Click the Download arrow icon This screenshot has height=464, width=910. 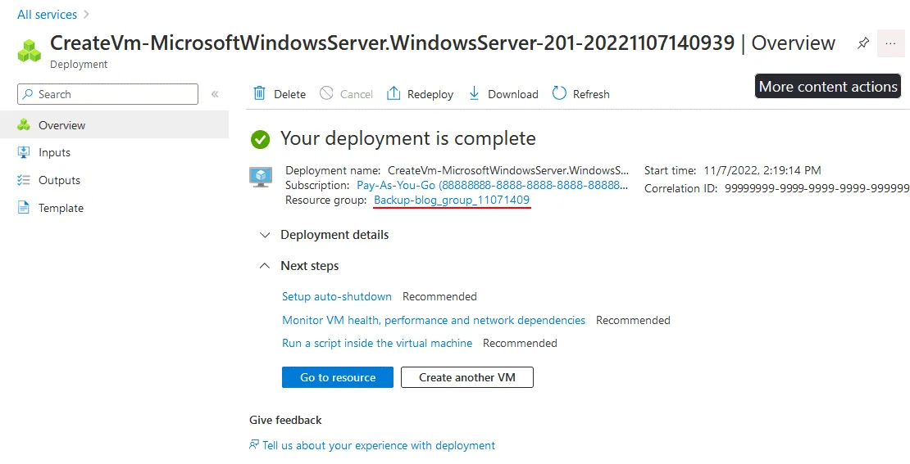click(x=474, y=93)
